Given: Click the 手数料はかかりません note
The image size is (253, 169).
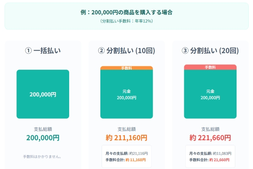Looking at the screenshot, I should (x=42, y=157).
